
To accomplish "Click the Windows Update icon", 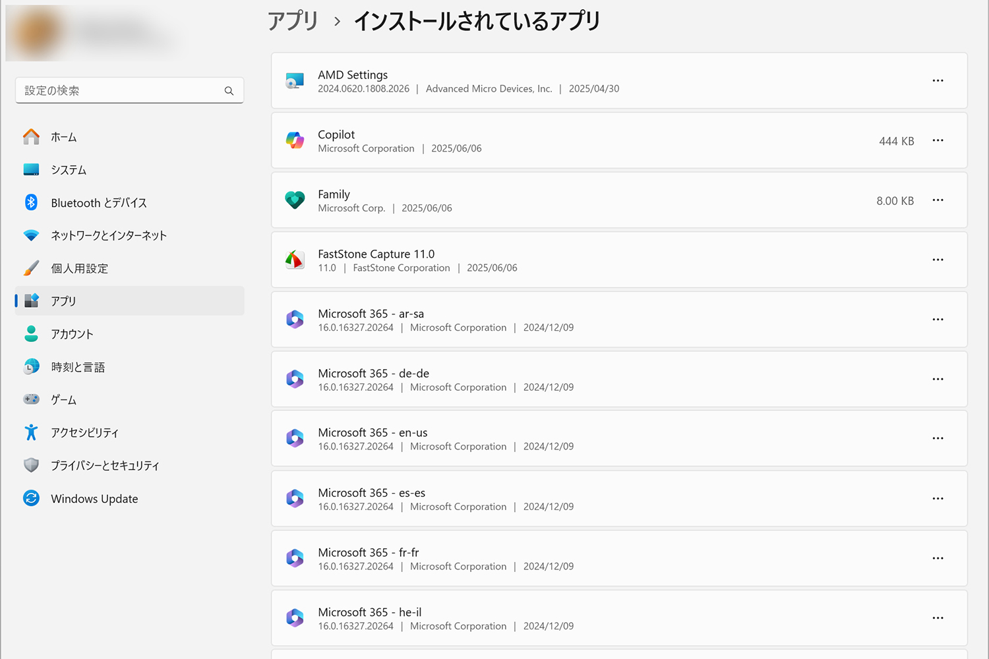I will click(31, 498).
